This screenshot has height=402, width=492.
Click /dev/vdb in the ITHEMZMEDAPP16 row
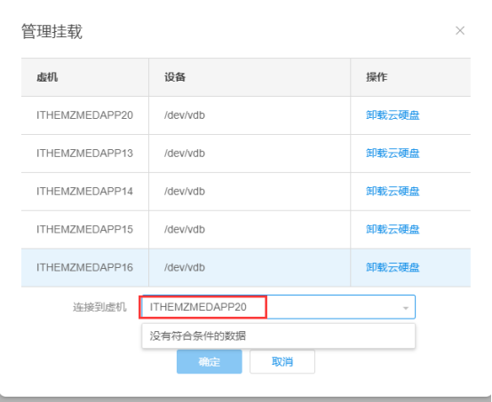(x=185, y=267)
